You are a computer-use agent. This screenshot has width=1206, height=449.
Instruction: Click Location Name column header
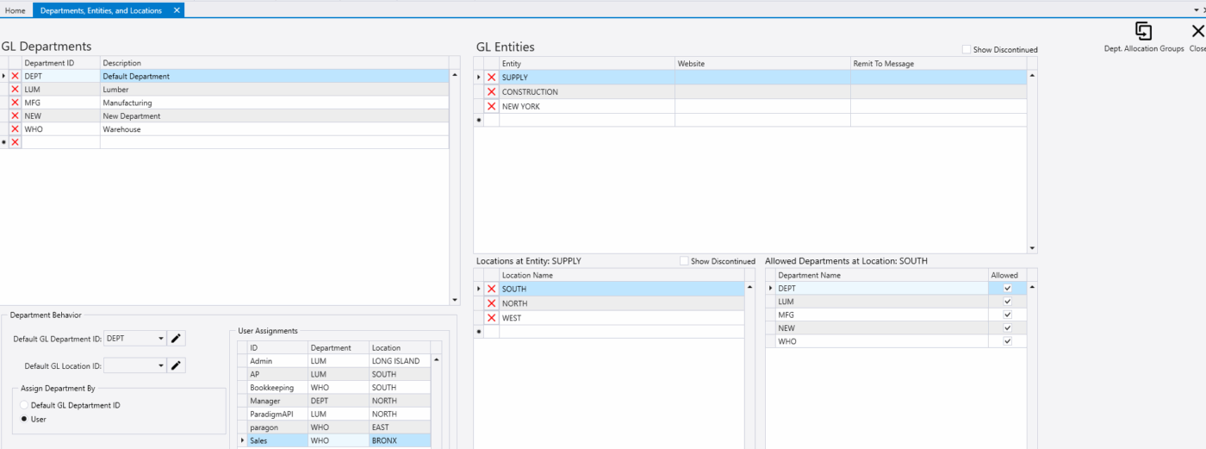click(x=621, y=275)
